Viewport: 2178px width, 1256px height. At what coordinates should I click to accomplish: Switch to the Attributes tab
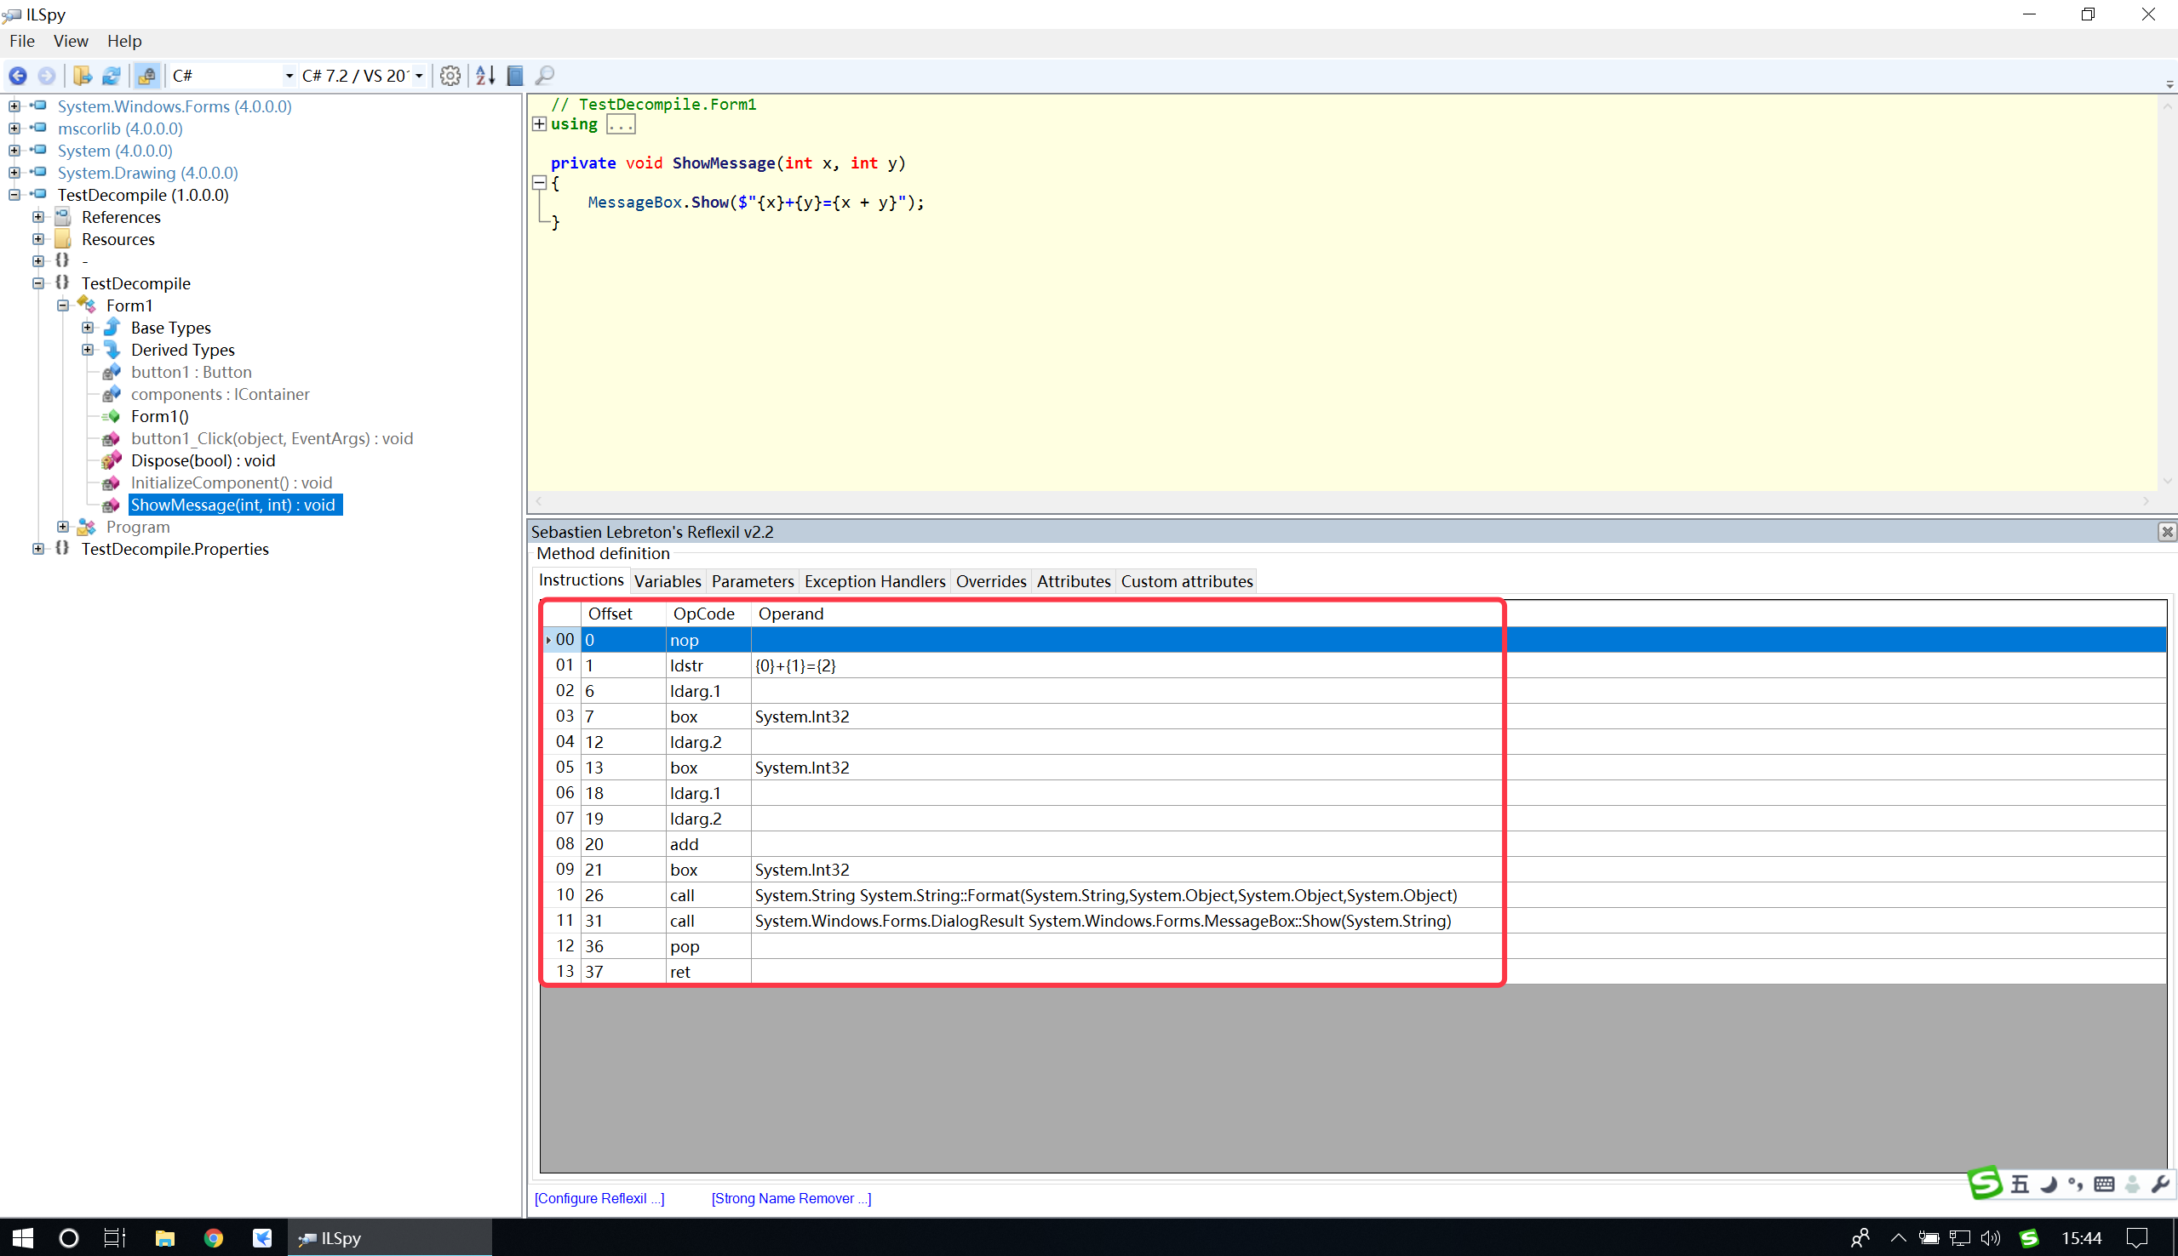pyautogui.click(x=1074, y=581)
